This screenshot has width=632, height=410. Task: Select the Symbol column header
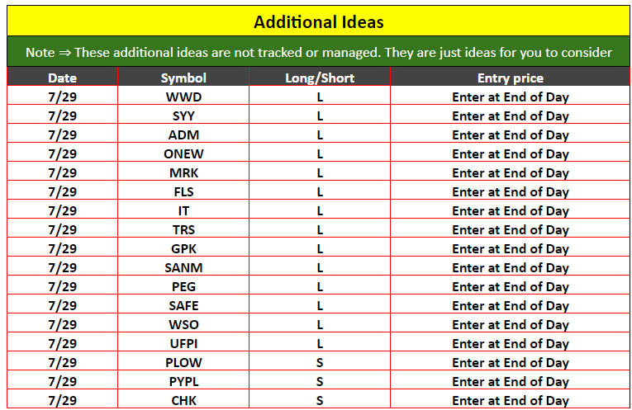(x=183, y=78)
